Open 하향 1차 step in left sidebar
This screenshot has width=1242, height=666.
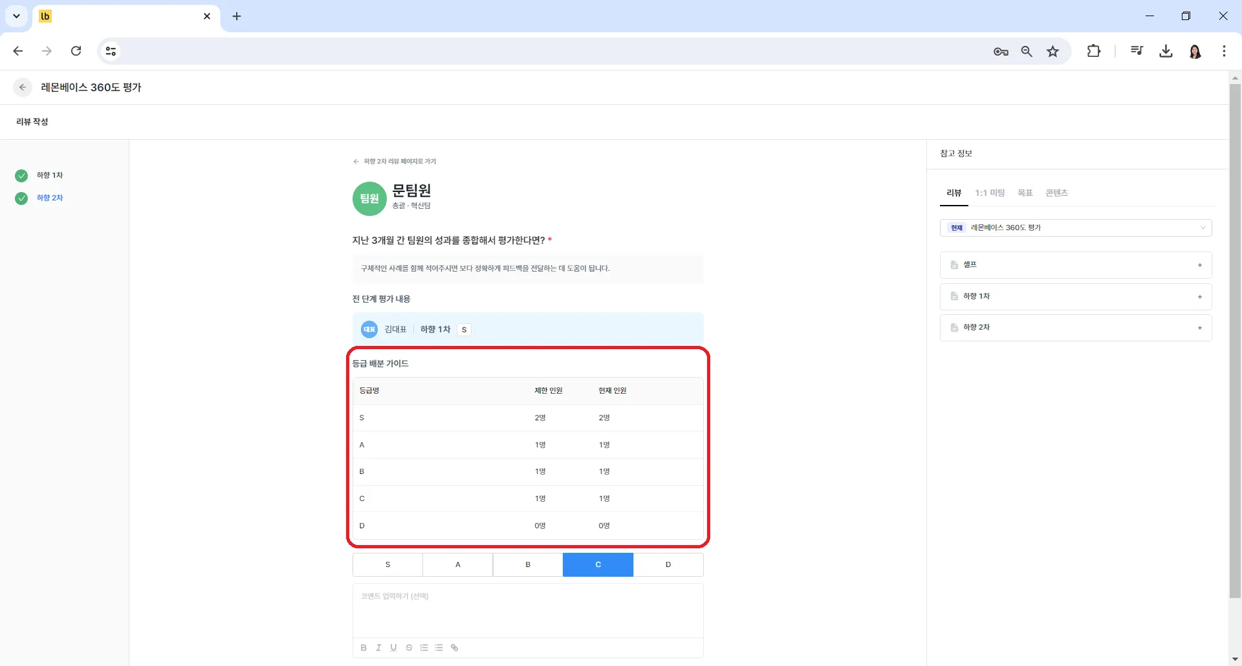40,175
